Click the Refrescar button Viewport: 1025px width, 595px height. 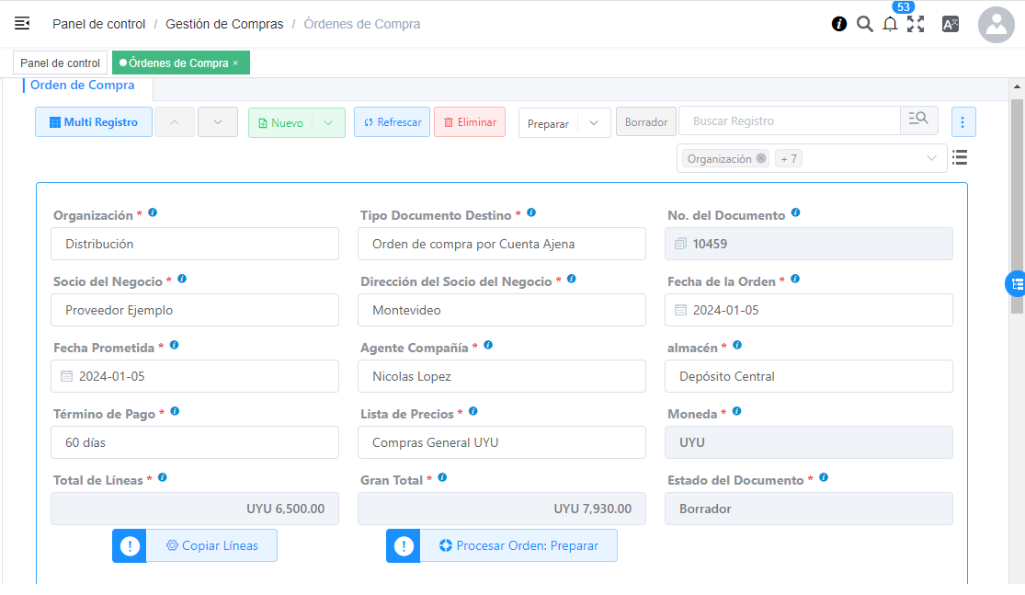point(392,122)
